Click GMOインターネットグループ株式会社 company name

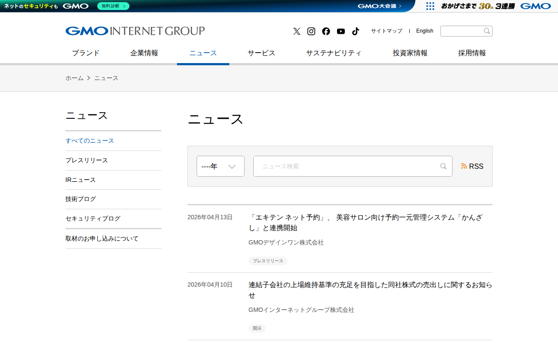(x=301, y=310)
